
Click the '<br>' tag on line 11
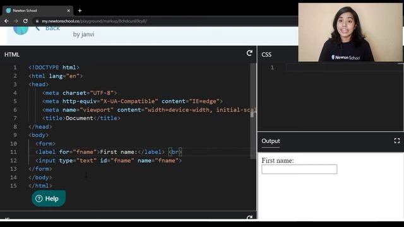[175, 152]
